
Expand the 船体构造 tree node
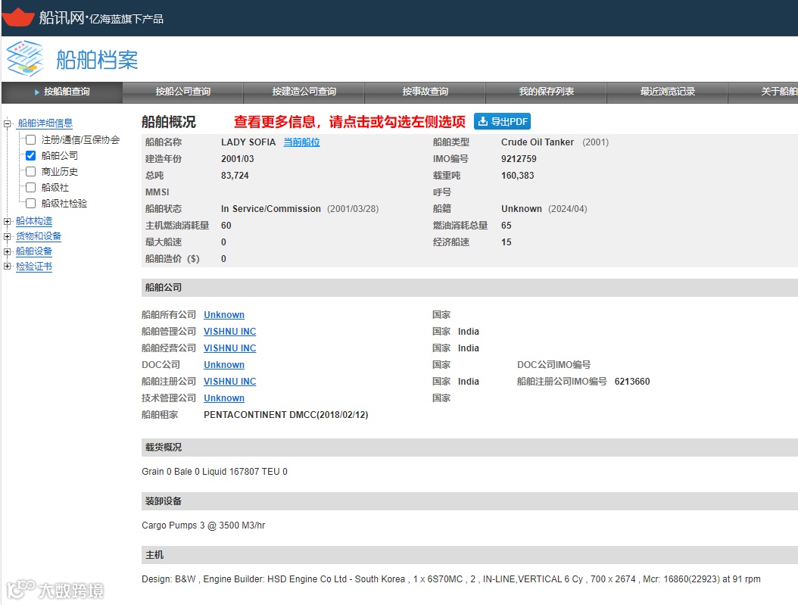7,221
